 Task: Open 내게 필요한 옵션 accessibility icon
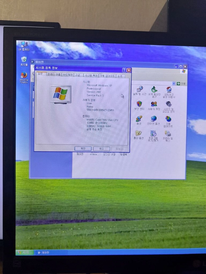pyautogui.click(x=154, y=92)
